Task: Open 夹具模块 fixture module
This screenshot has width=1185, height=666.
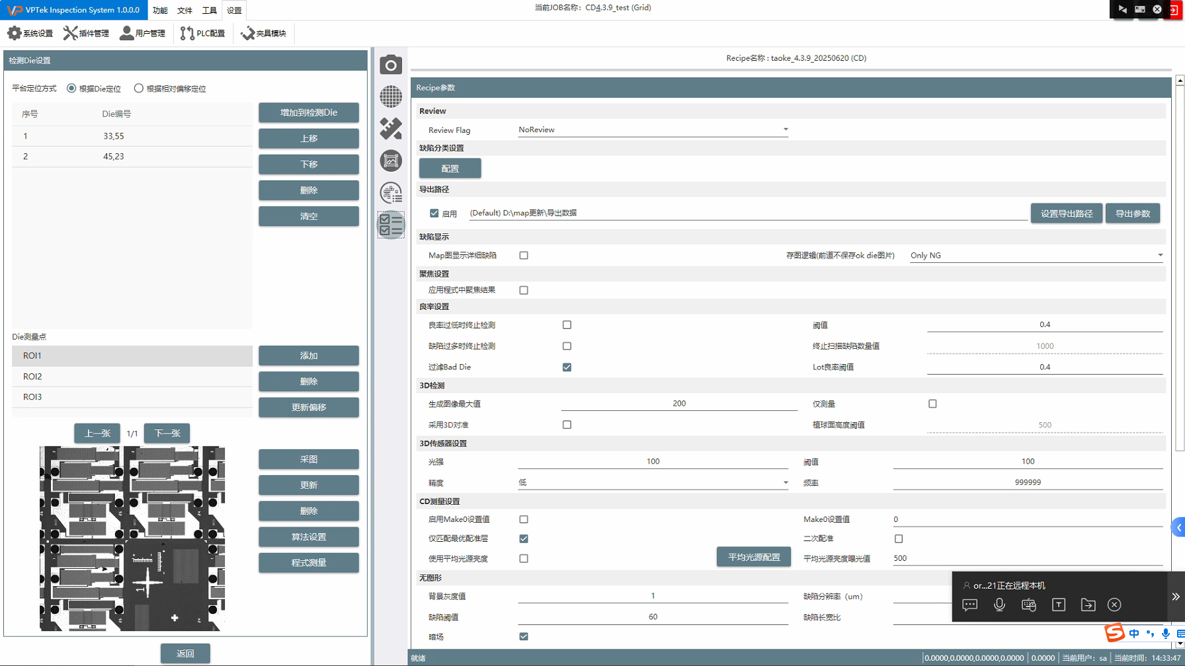Action: 264,33
